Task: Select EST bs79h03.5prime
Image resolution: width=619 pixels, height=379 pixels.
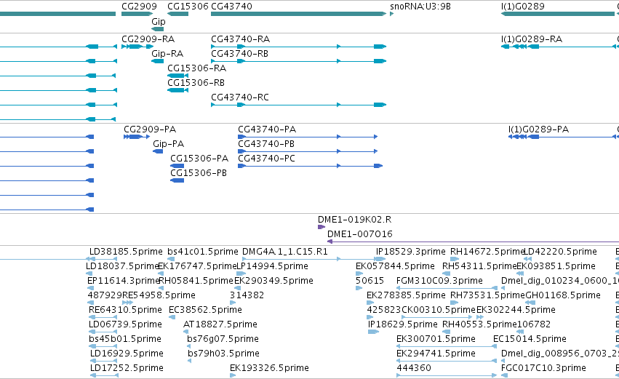Action: [190, 362]
